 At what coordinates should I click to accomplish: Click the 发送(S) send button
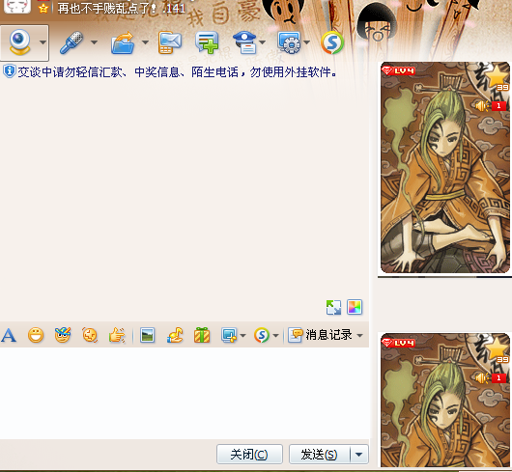coord(319,454)
